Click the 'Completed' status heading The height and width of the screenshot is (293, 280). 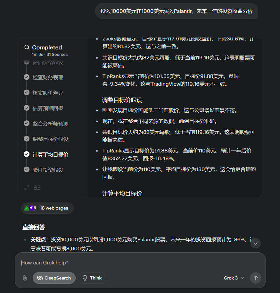coord(47,47)
